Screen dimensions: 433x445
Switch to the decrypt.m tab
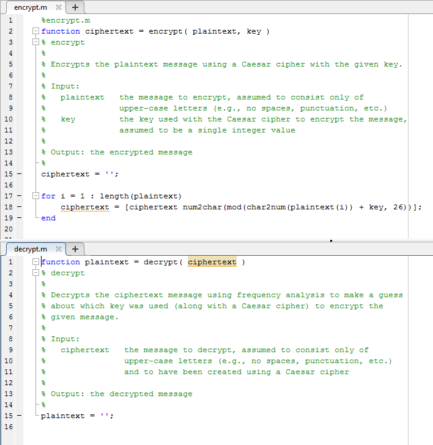click(31, 249)
